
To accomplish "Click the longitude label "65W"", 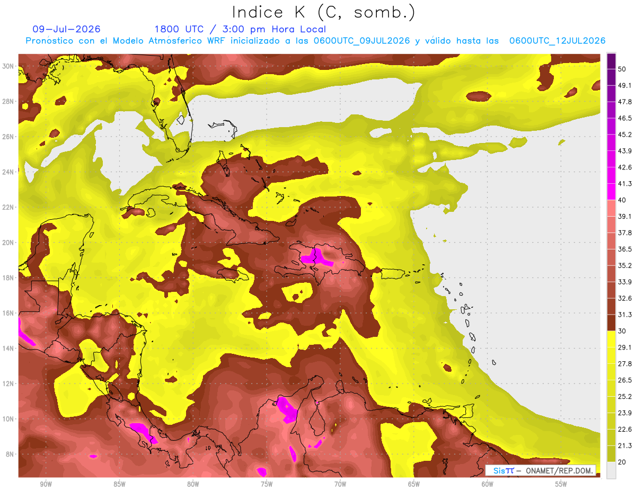I will point(414,485).
